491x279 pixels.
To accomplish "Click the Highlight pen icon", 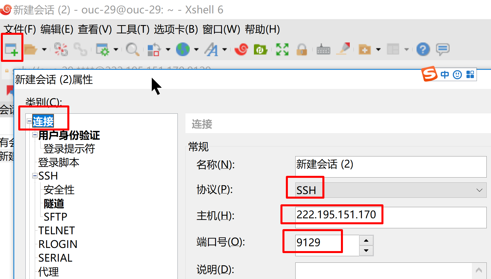I will [x=343, y=49].
